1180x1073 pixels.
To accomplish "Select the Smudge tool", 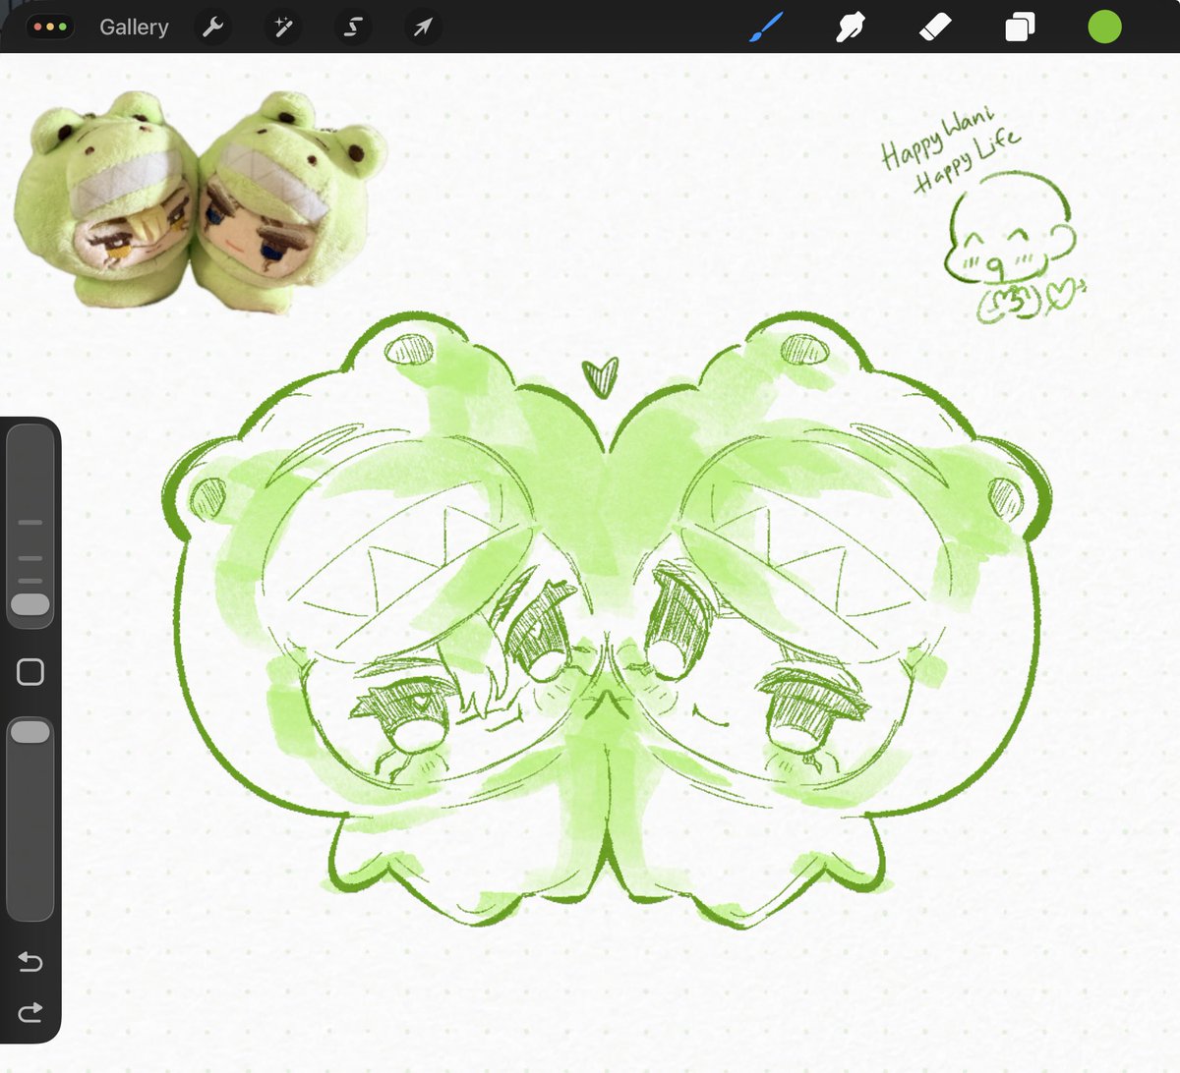I will (850, 27).
